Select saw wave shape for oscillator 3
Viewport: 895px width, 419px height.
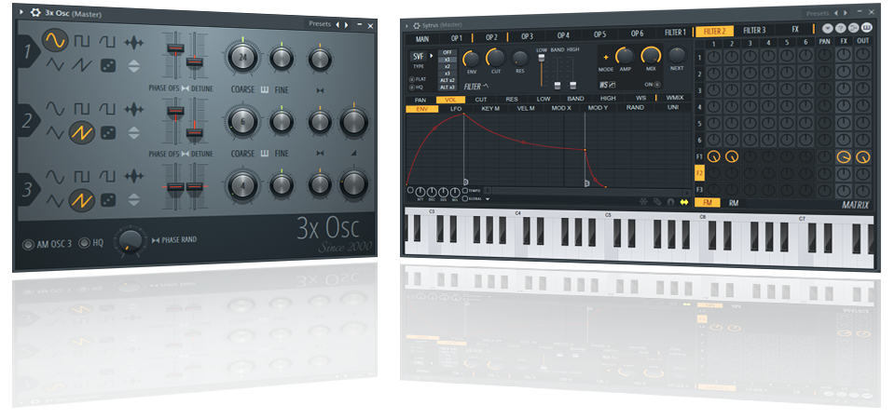point(82,199)
